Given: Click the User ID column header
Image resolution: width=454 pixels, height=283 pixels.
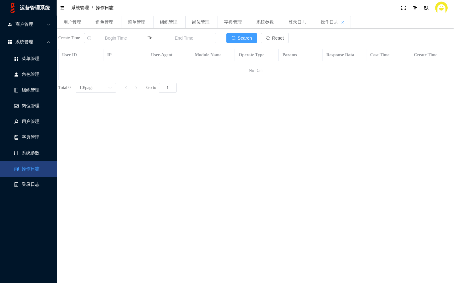Looking at the screenshot, I should (x=81, y=55).
